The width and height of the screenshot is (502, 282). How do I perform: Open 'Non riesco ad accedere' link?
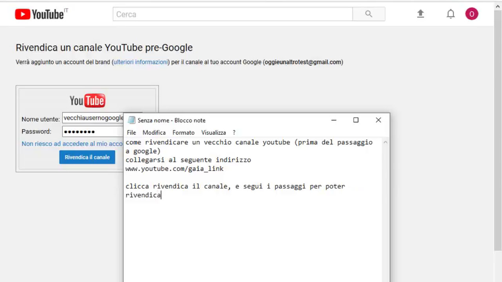(72, 144)
